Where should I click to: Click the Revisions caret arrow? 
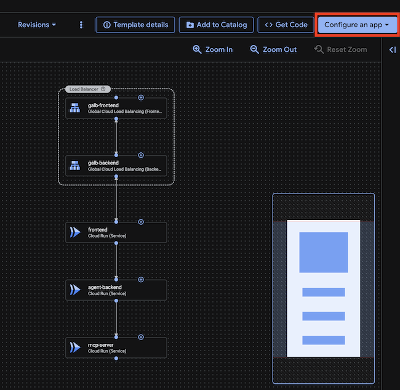[x=54, y=25]
